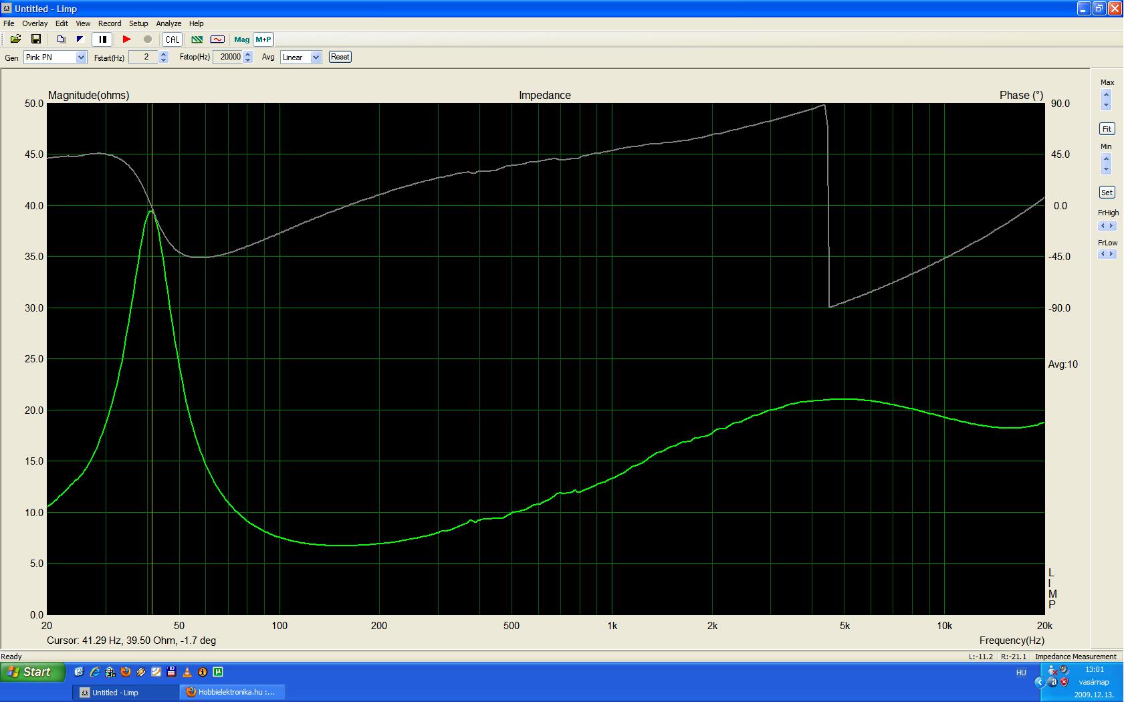Raise graph Max with the up arrow

click(1106, 95)
